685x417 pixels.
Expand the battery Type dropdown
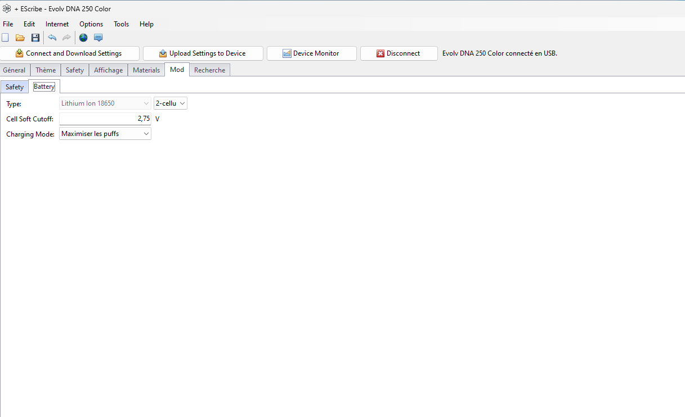[x=105, y=103]
